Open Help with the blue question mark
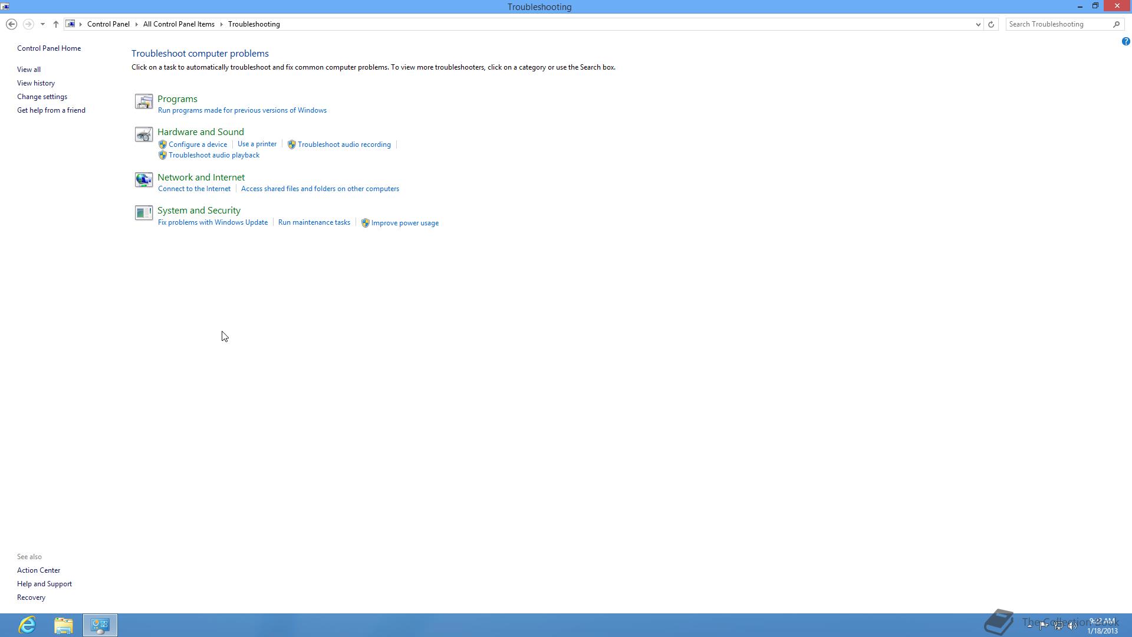This screenshot has width=1132, height=637. (1126, 41)
